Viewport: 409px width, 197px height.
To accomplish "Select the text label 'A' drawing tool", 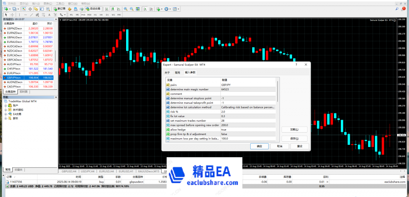I will tap(48, 14).
